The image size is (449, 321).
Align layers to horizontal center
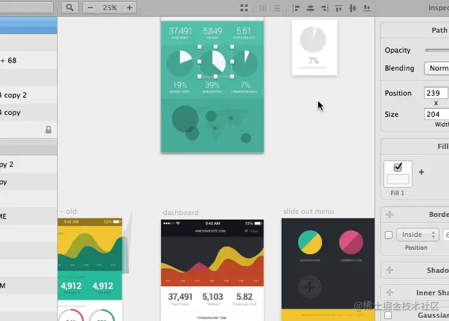[310, 8]
